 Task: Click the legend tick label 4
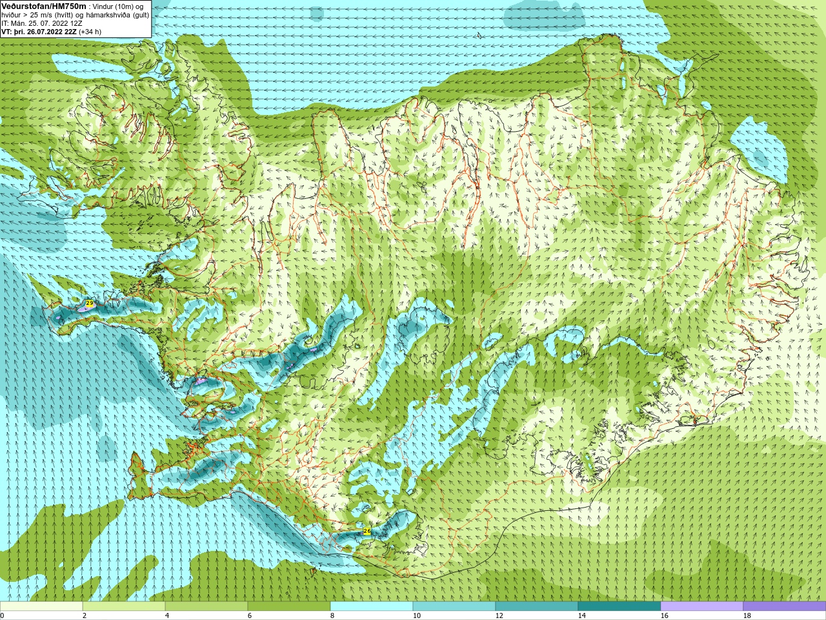click(167, 615)
